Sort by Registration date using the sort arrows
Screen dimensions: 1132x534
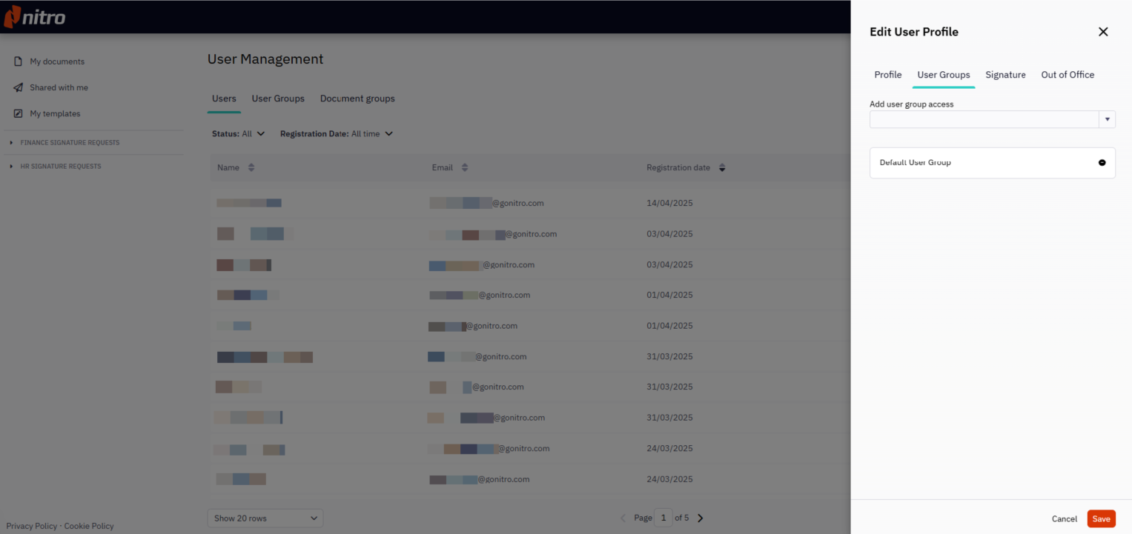pos(721,167)
